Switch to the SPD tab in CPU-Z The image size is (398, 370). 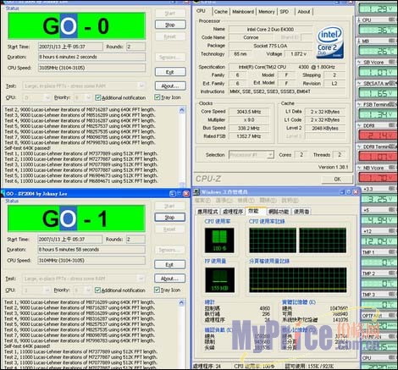coord(285,12)
